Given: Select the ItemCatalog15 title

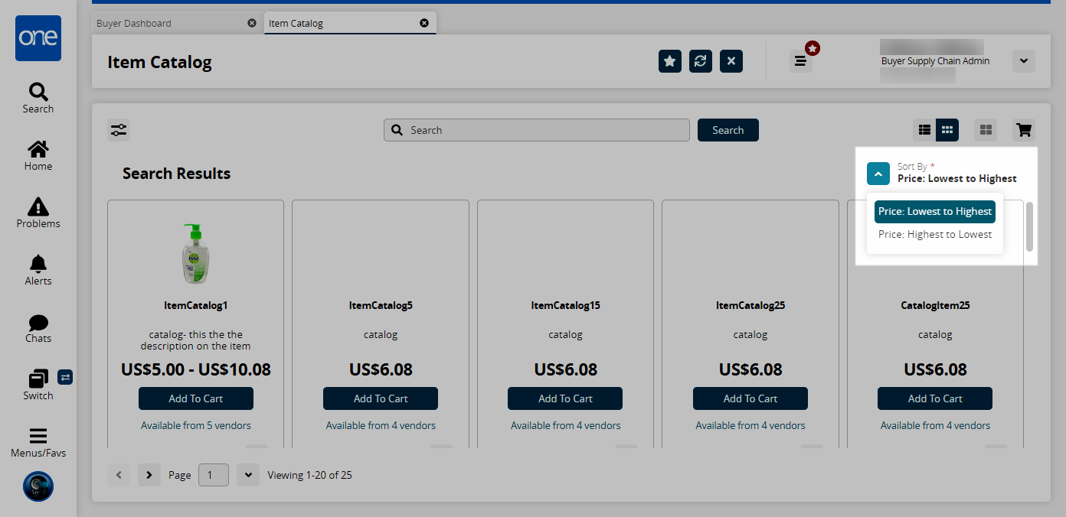Looking at the screenshot, I should coord(566,305).
